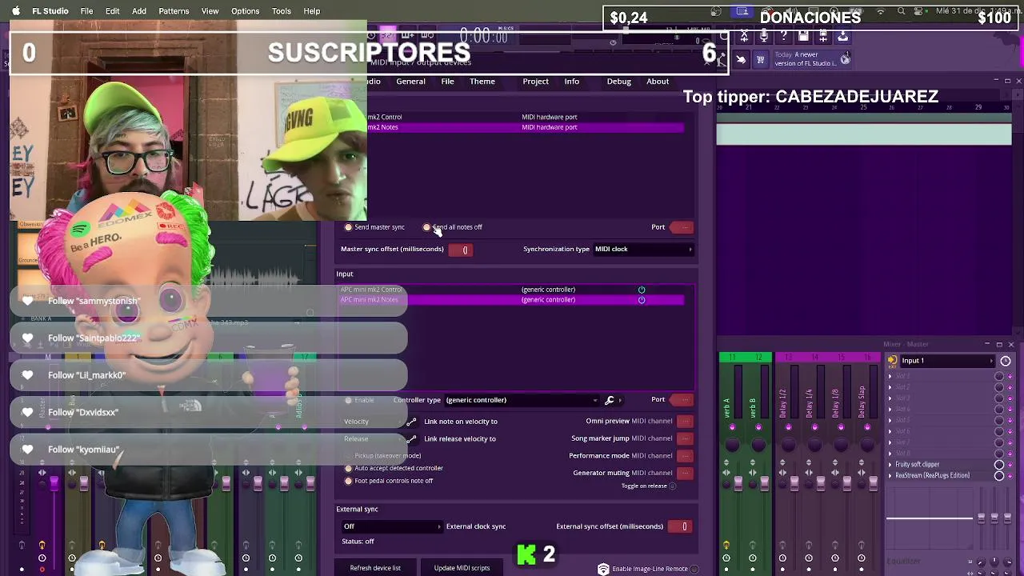Click the Omni preview MIDI channel box

(x=685, y=422)
